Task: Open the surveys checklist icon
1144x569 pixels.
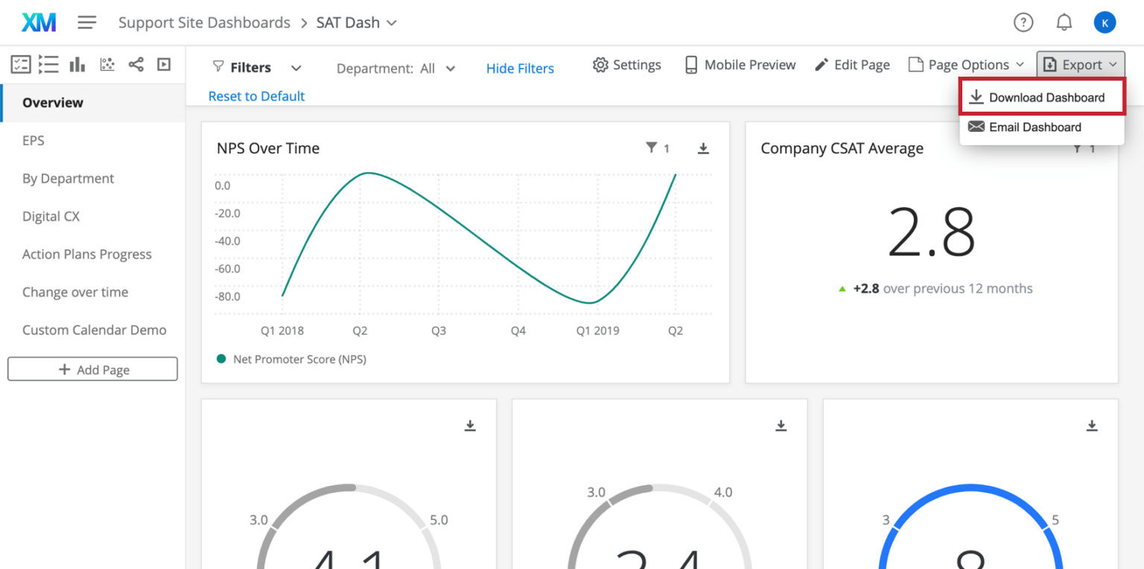Action: tap(20, 64)
